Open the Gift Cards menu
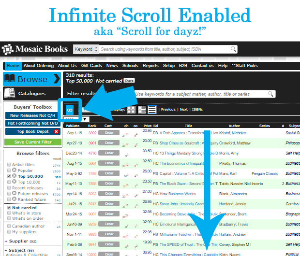300x256 pixels. point(91,66)
